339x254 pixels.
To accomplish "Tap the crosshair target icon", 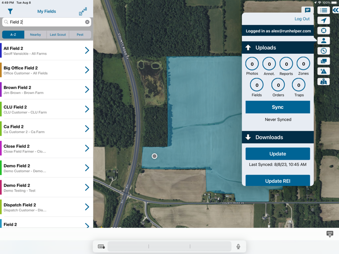I will (324, 30).
